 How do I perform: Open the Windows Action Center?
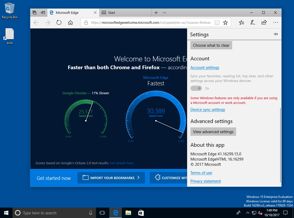(x=285, y=213)
